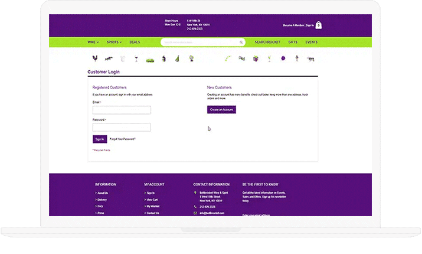Screen dimensions: 422x254
Task: Select the globe category icon
Action: (191, 58)
